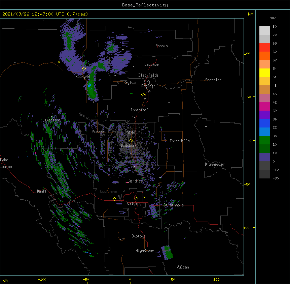Screen dimensions: 290x284
Task: Click the Banff label
Action: [x=42, y=191]
